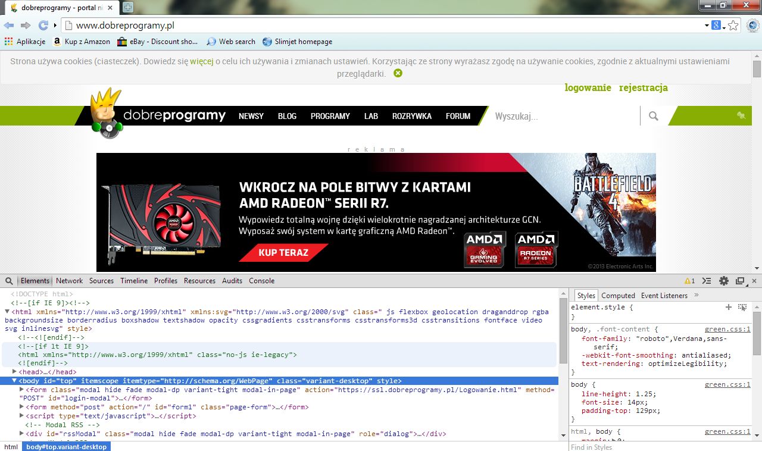The image size is (762, 451).
Task: Open the PROGRAMY menu item
Action: coord(330,116)
